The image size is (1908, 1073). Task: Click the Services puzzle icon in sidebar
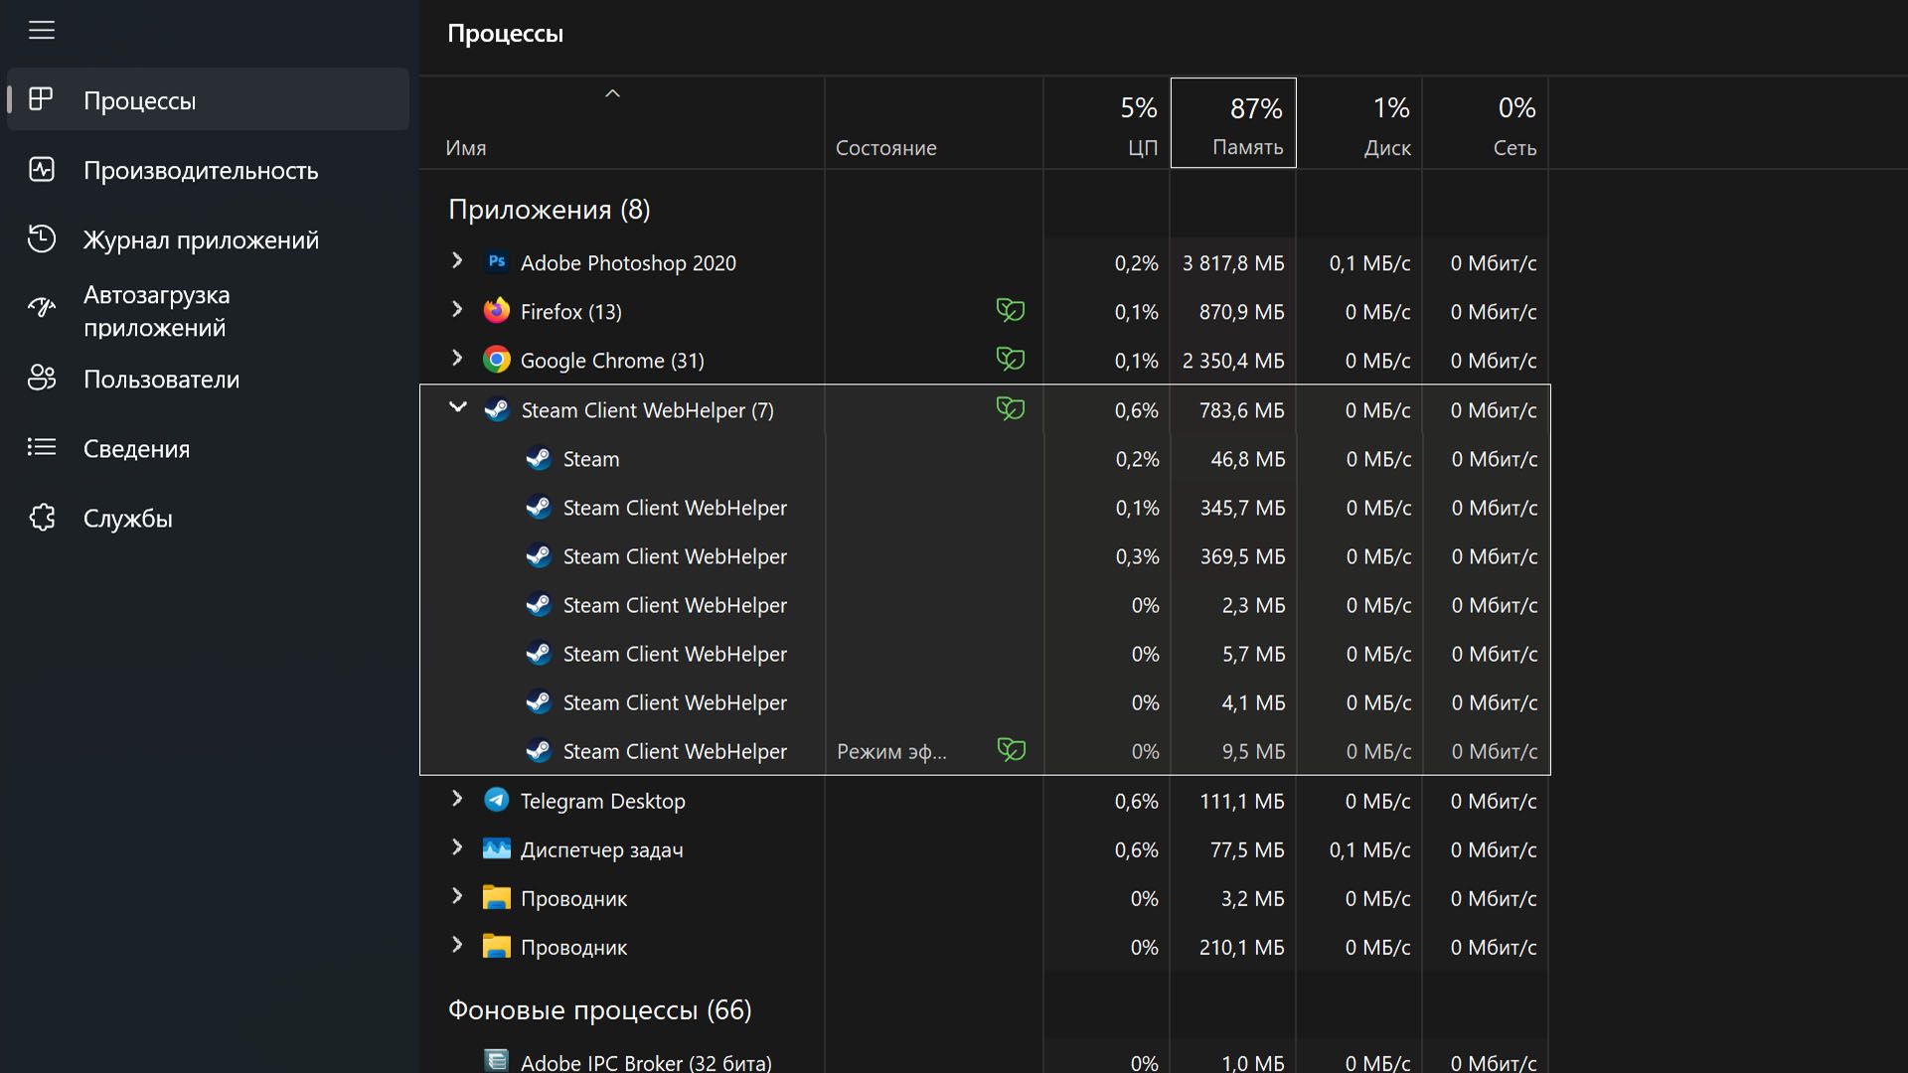(x=42, y=518)
